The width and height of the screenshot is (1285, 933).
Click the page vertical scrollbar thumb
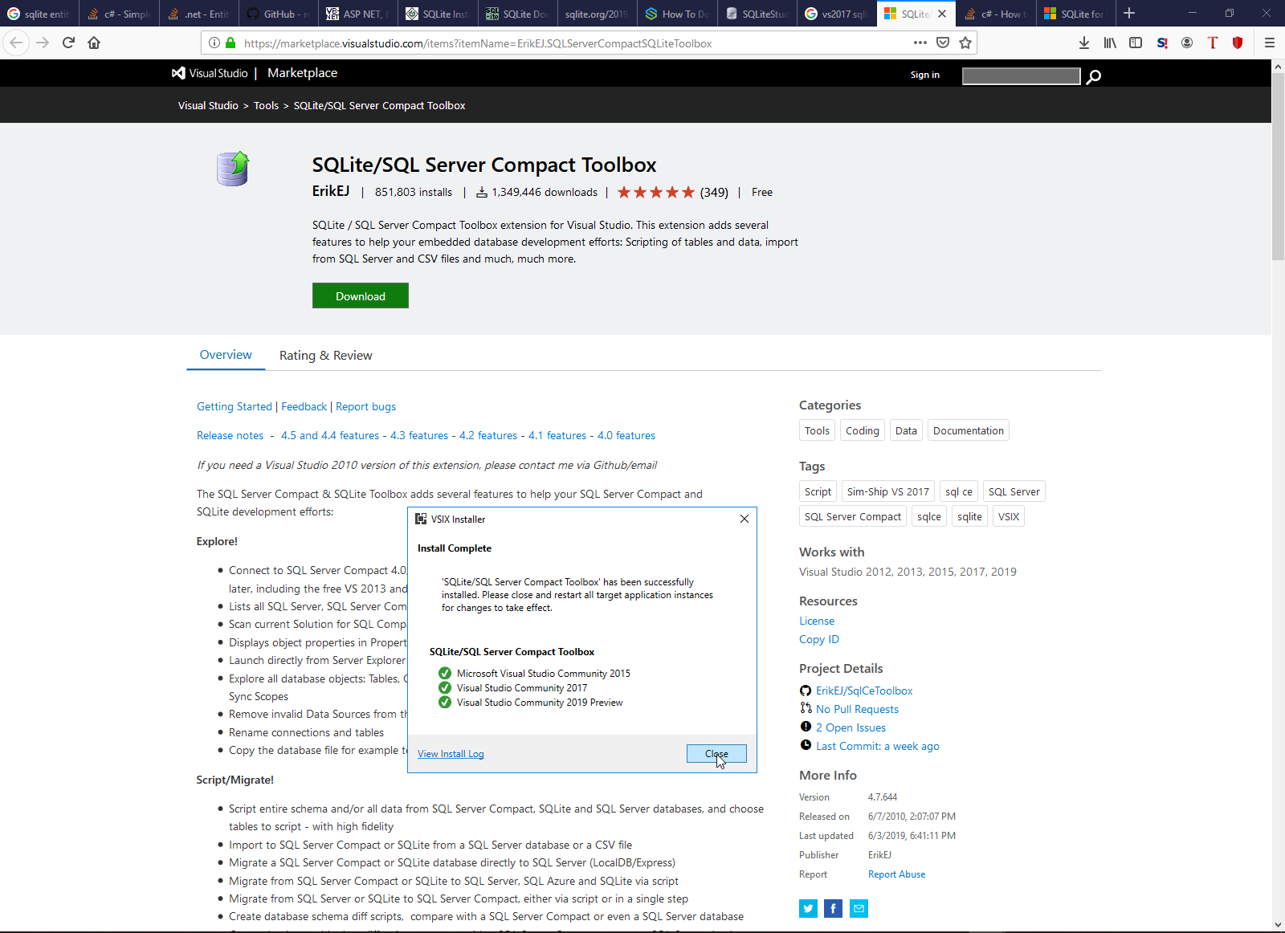click(1278, 166)
